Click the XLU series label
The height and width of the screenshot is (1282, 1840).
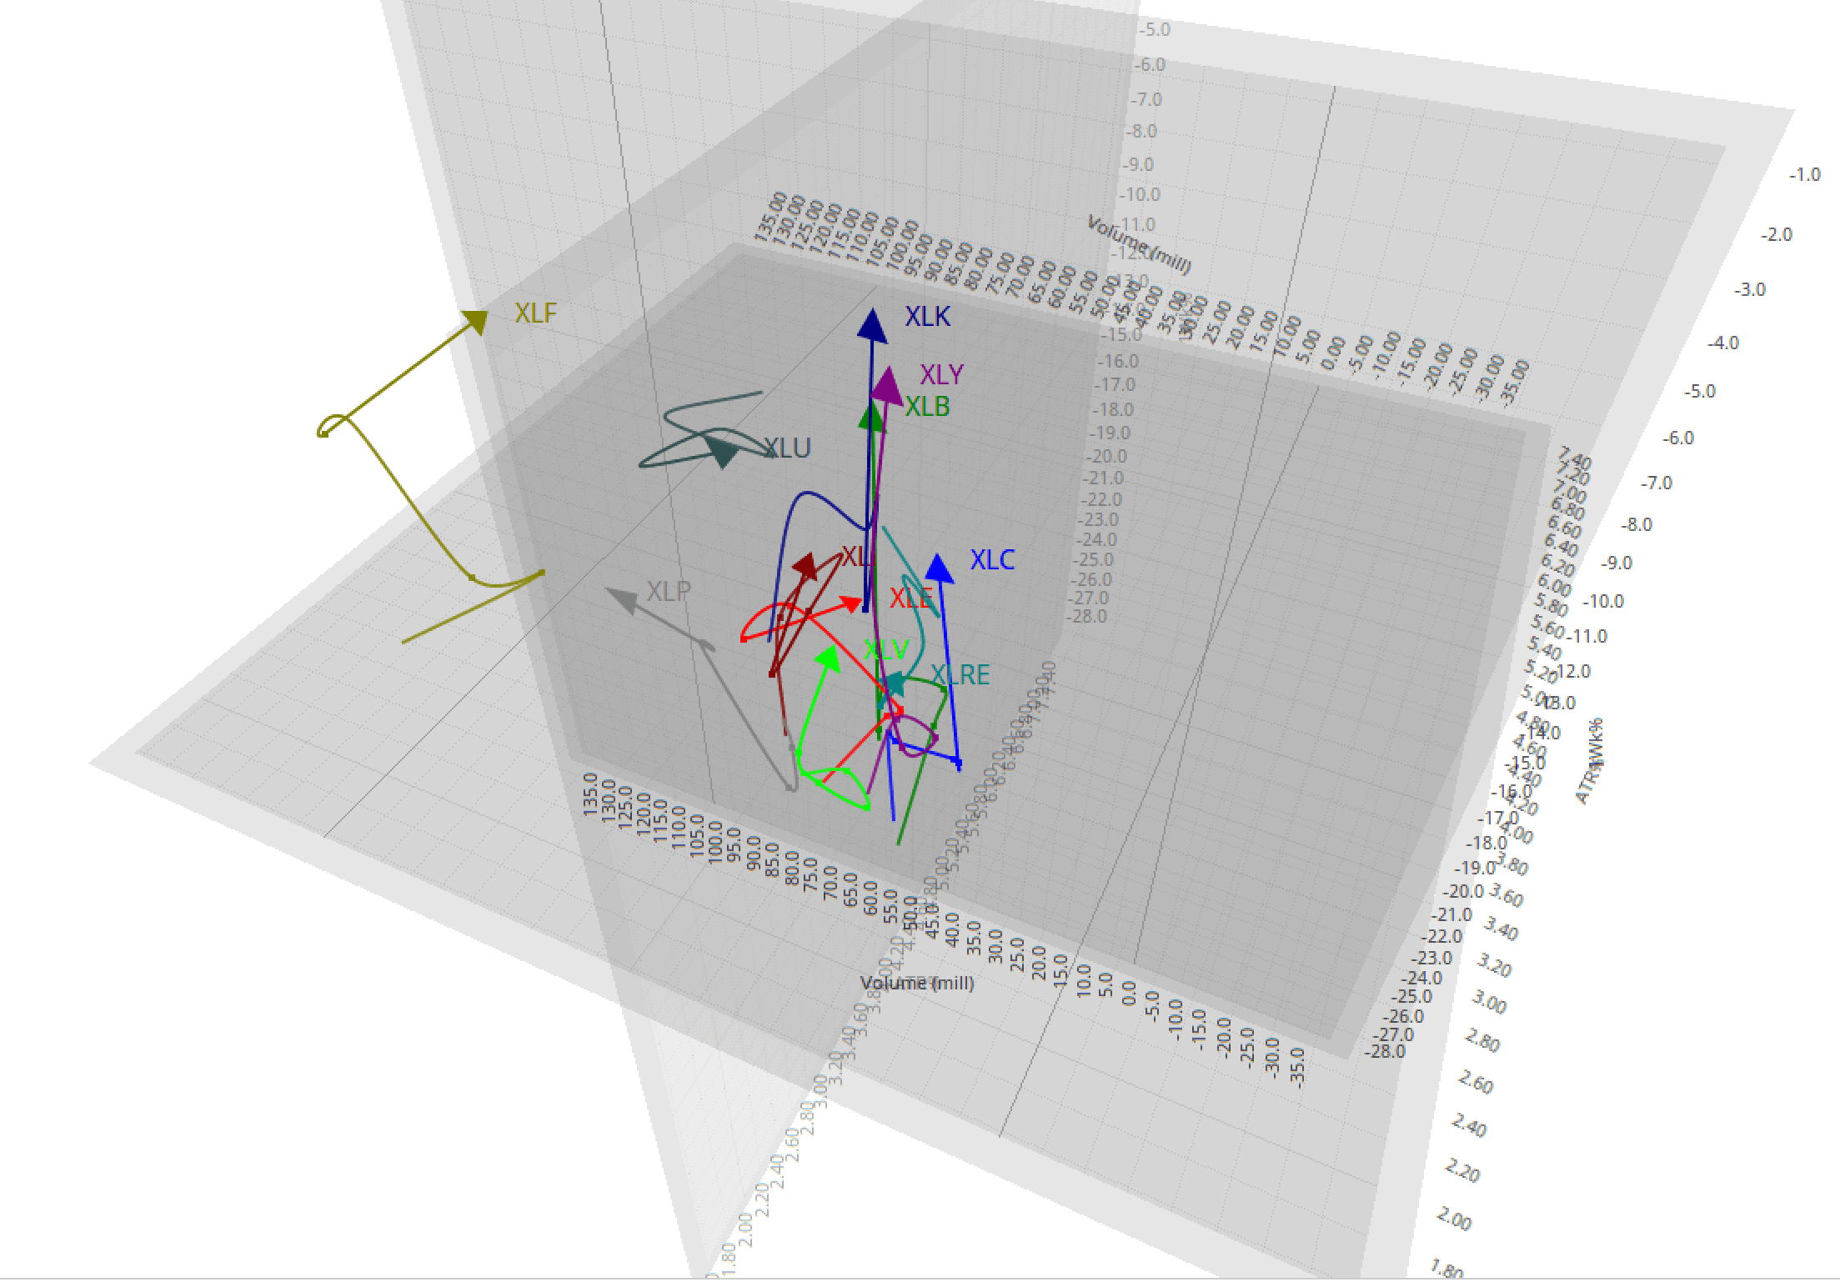click(x=788, y=448)
